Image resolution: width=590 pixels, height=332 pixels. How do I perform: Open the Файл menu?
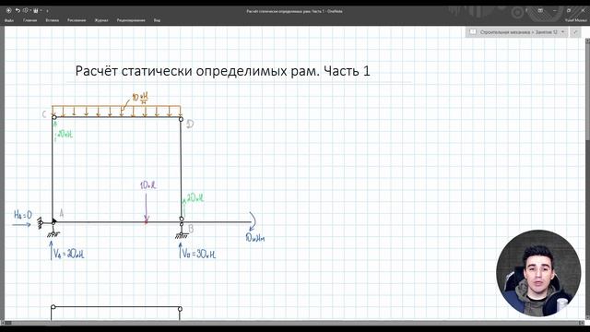[x=9, y=20]
